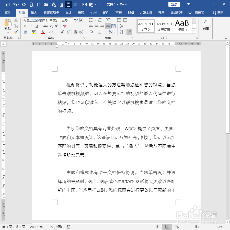Click the sort (排序) icon in Paragraph group
This screenshot has height=230, width=230.
coord(121,32)
